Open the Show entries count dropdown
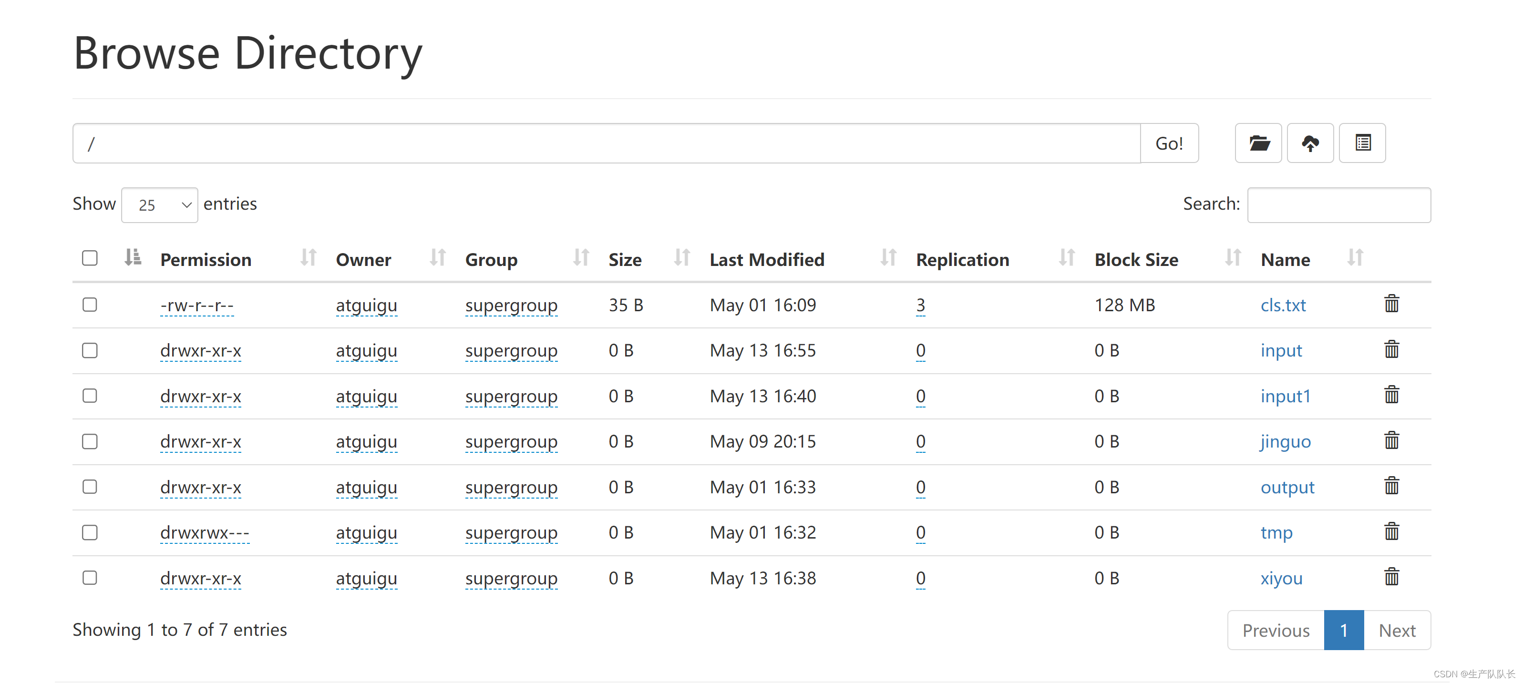 tap(160, 205)
